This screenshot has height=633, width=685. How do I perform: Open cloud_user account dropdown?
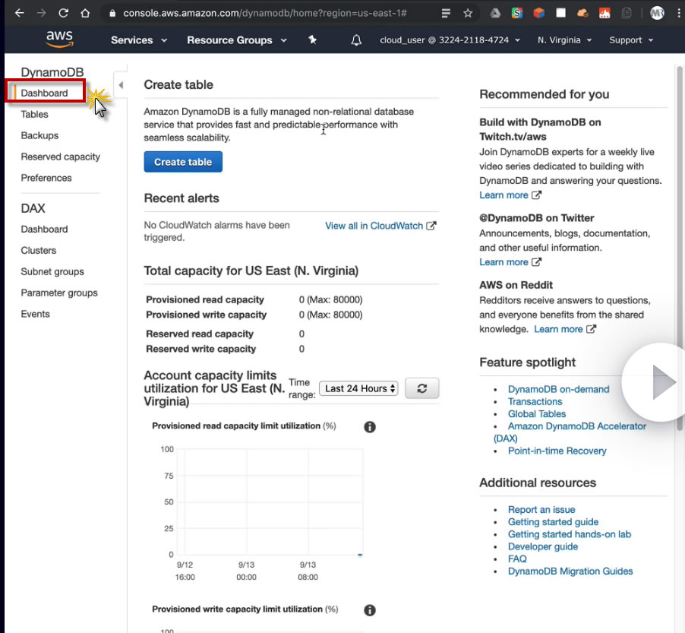pos(450,40)
